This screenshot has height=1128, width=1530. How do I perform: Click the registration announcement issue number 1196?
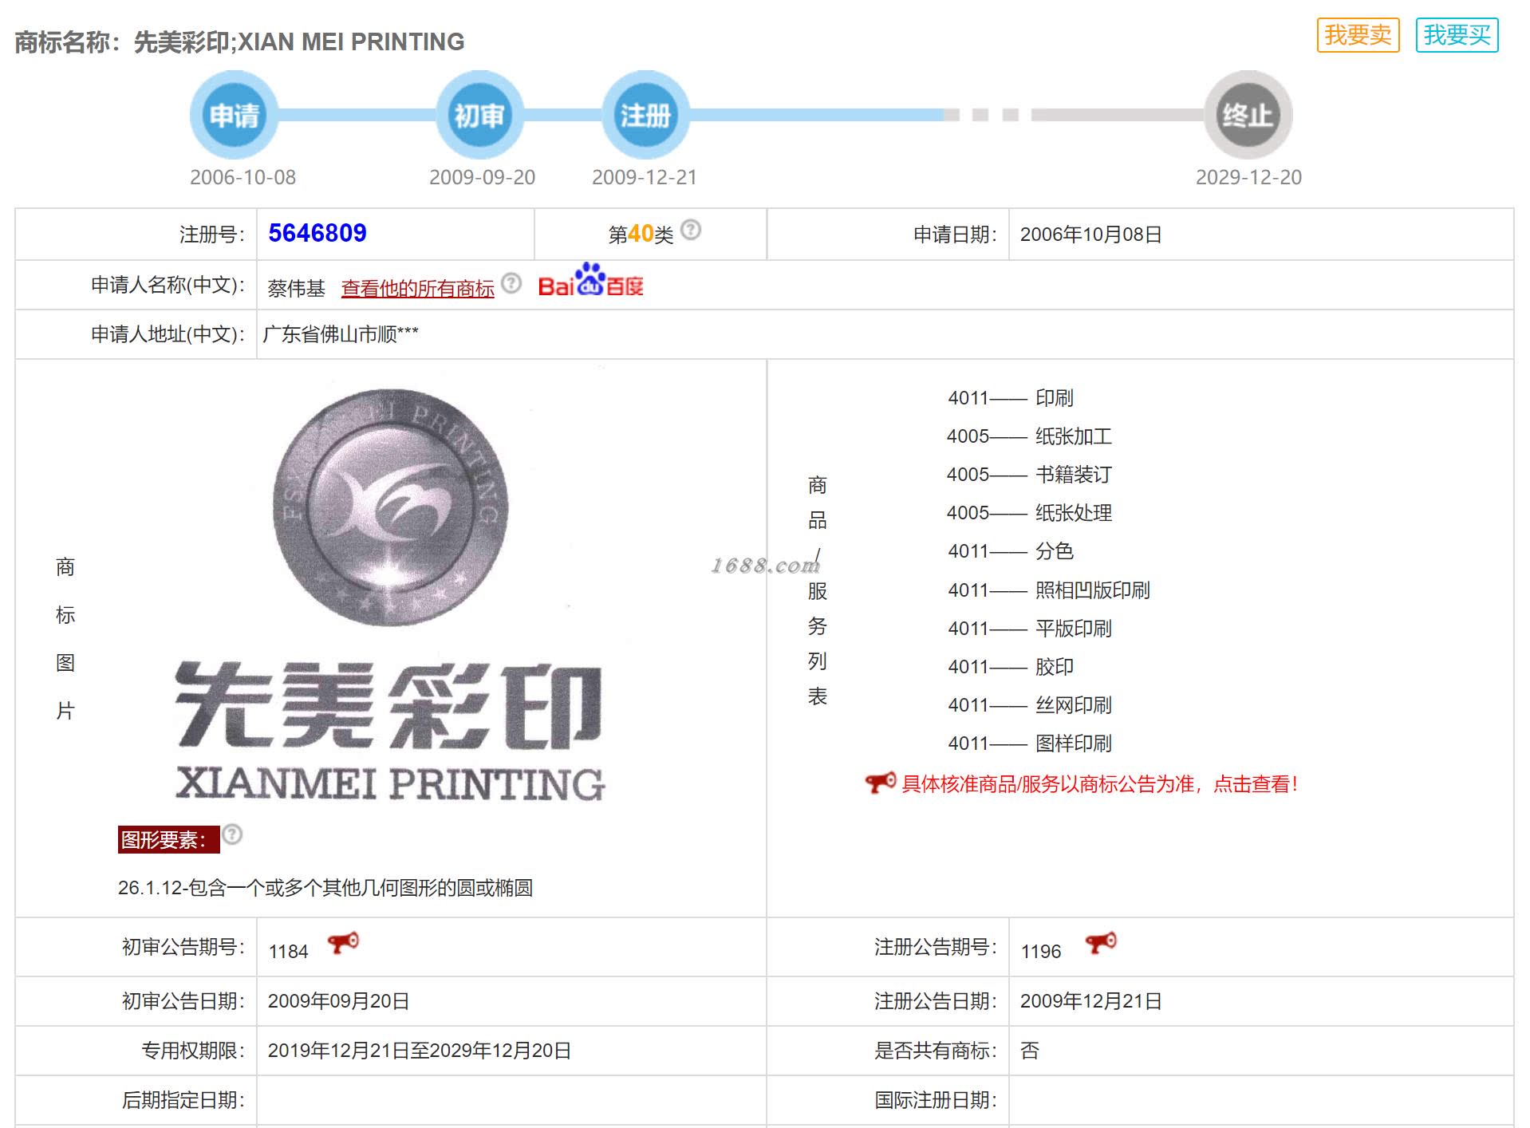coord(1041,951)
